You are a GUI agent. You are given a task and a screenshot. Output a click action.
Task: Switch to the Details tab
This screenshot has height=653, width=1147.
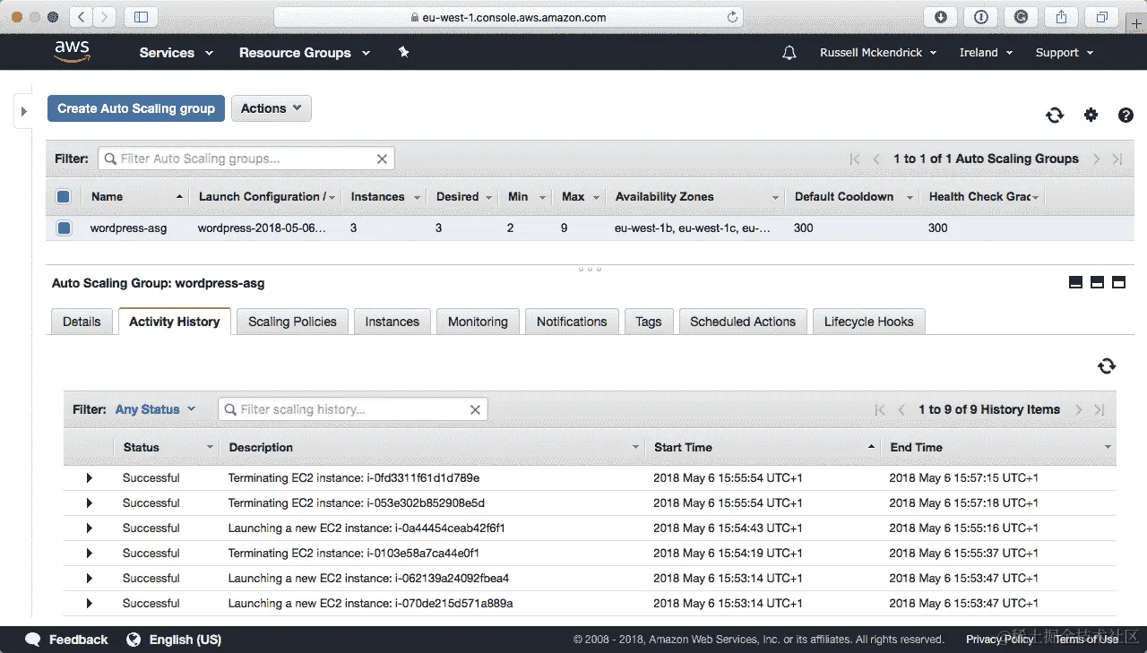pos(82,322)
